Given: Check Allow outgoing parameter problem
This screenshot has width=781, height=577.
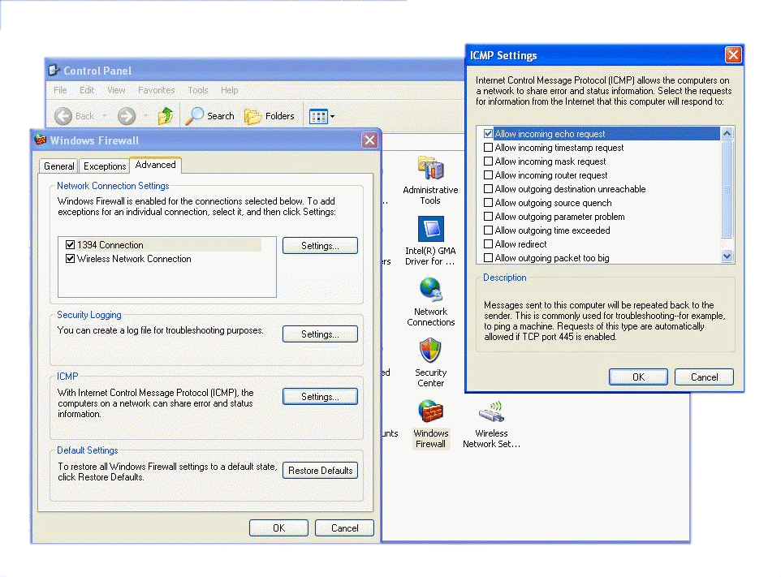Looking at the screenshot, I should 488,217.
